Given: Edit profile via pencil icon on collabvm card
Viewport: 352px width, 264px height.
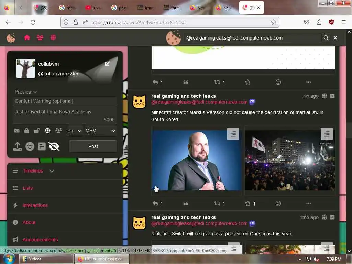Looking at the screenshot, I should (107, 64).
